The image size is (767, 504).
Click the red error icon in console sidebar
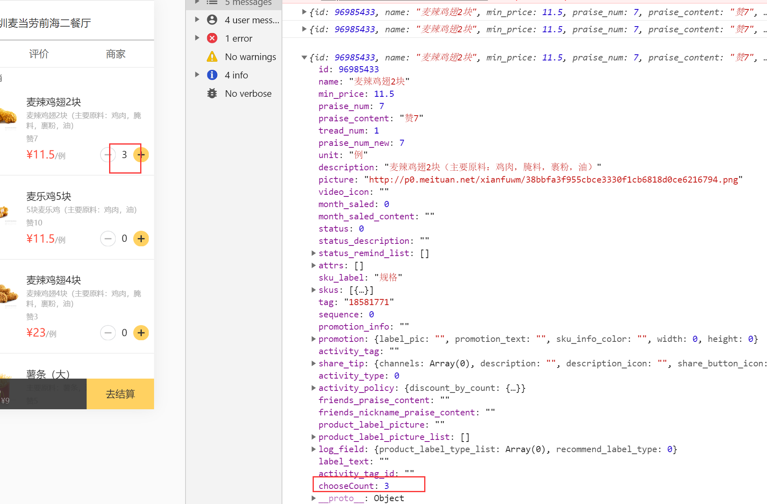click(212, 38)
